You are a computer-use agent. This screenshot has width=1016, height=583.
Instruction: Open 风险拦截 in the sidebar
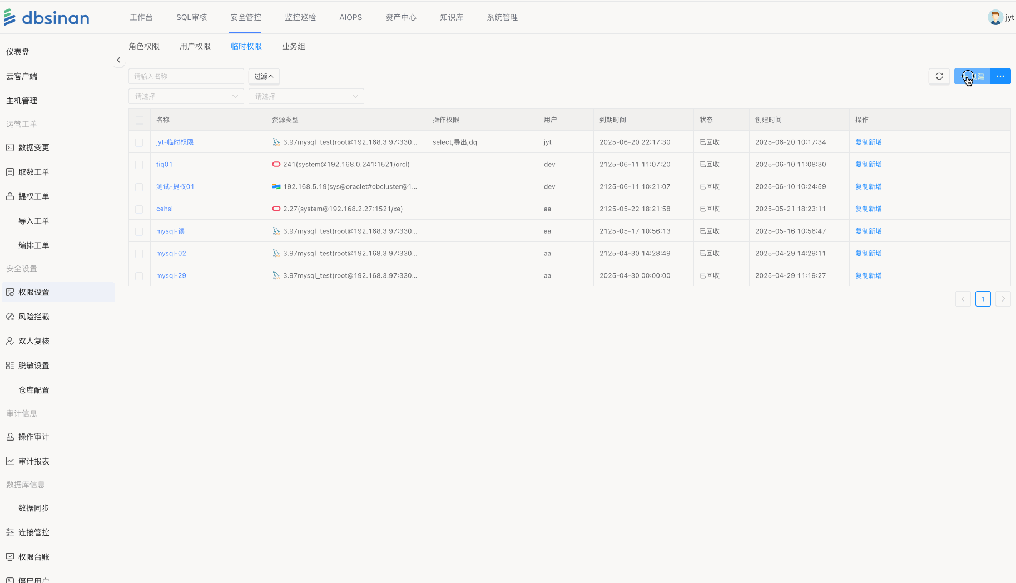click(x=33, y=317)
